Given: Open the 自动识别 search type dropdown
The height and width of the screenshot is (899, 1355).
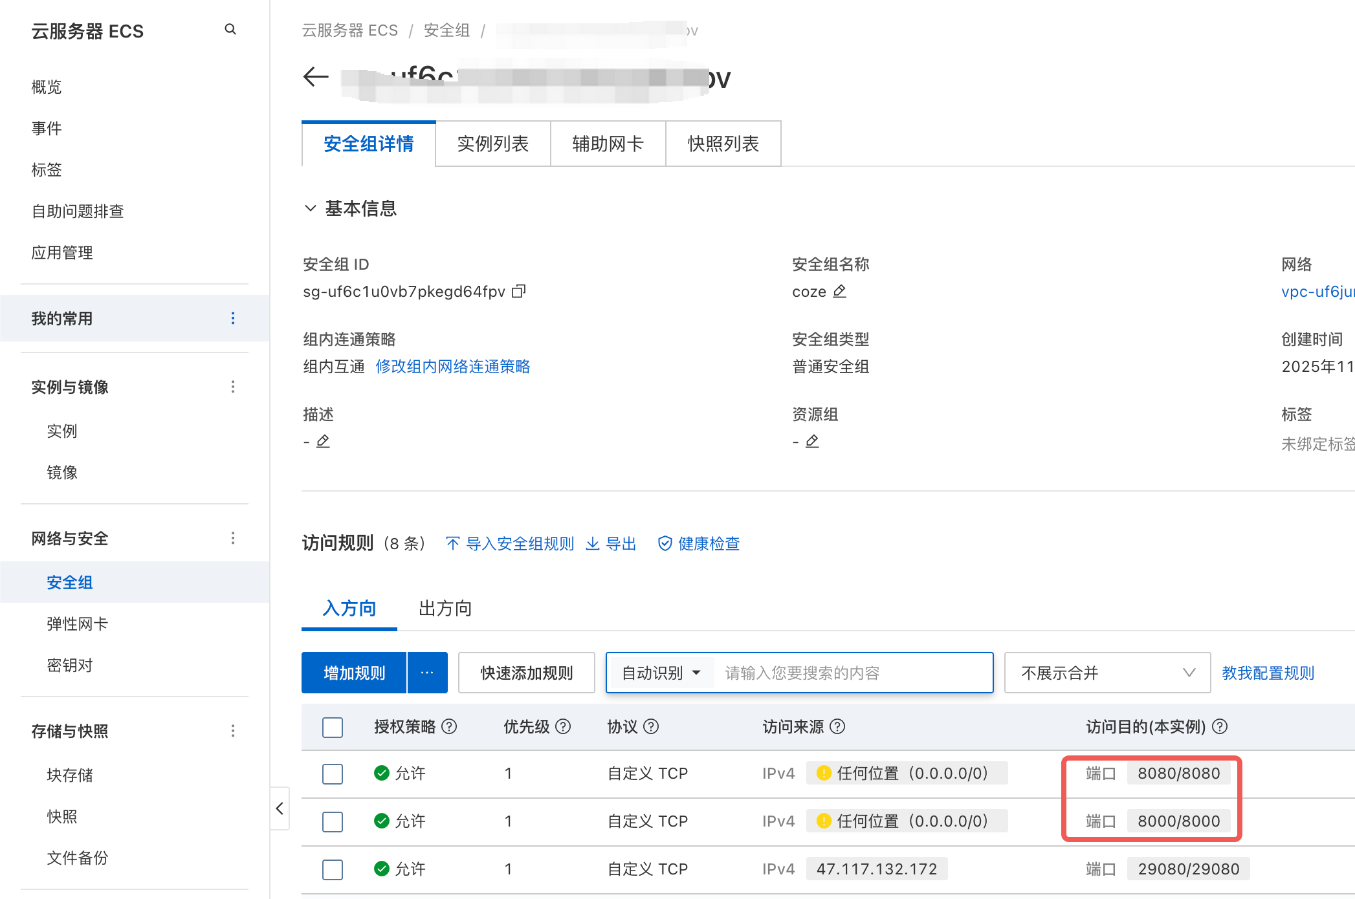Looking at the screenshot, I should (661, 673).
